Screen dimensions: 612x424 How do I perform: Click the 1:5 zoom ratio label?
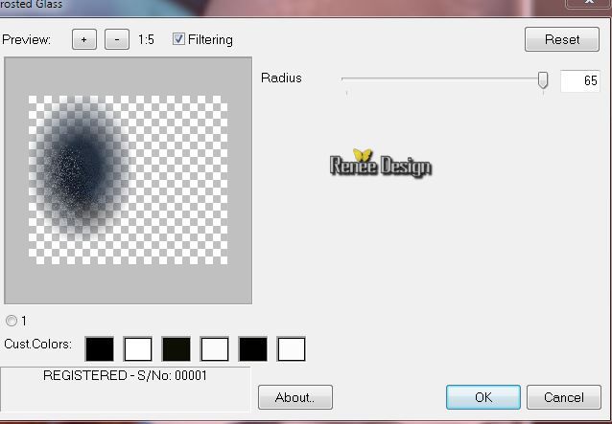(x=146, y=39)
